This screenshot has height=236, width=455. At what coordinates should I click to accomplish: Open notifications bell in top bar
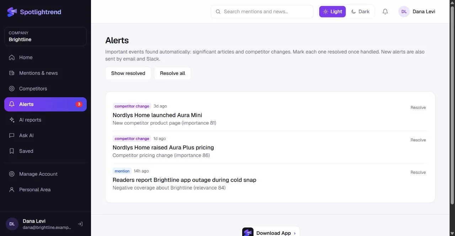[385, 12]
